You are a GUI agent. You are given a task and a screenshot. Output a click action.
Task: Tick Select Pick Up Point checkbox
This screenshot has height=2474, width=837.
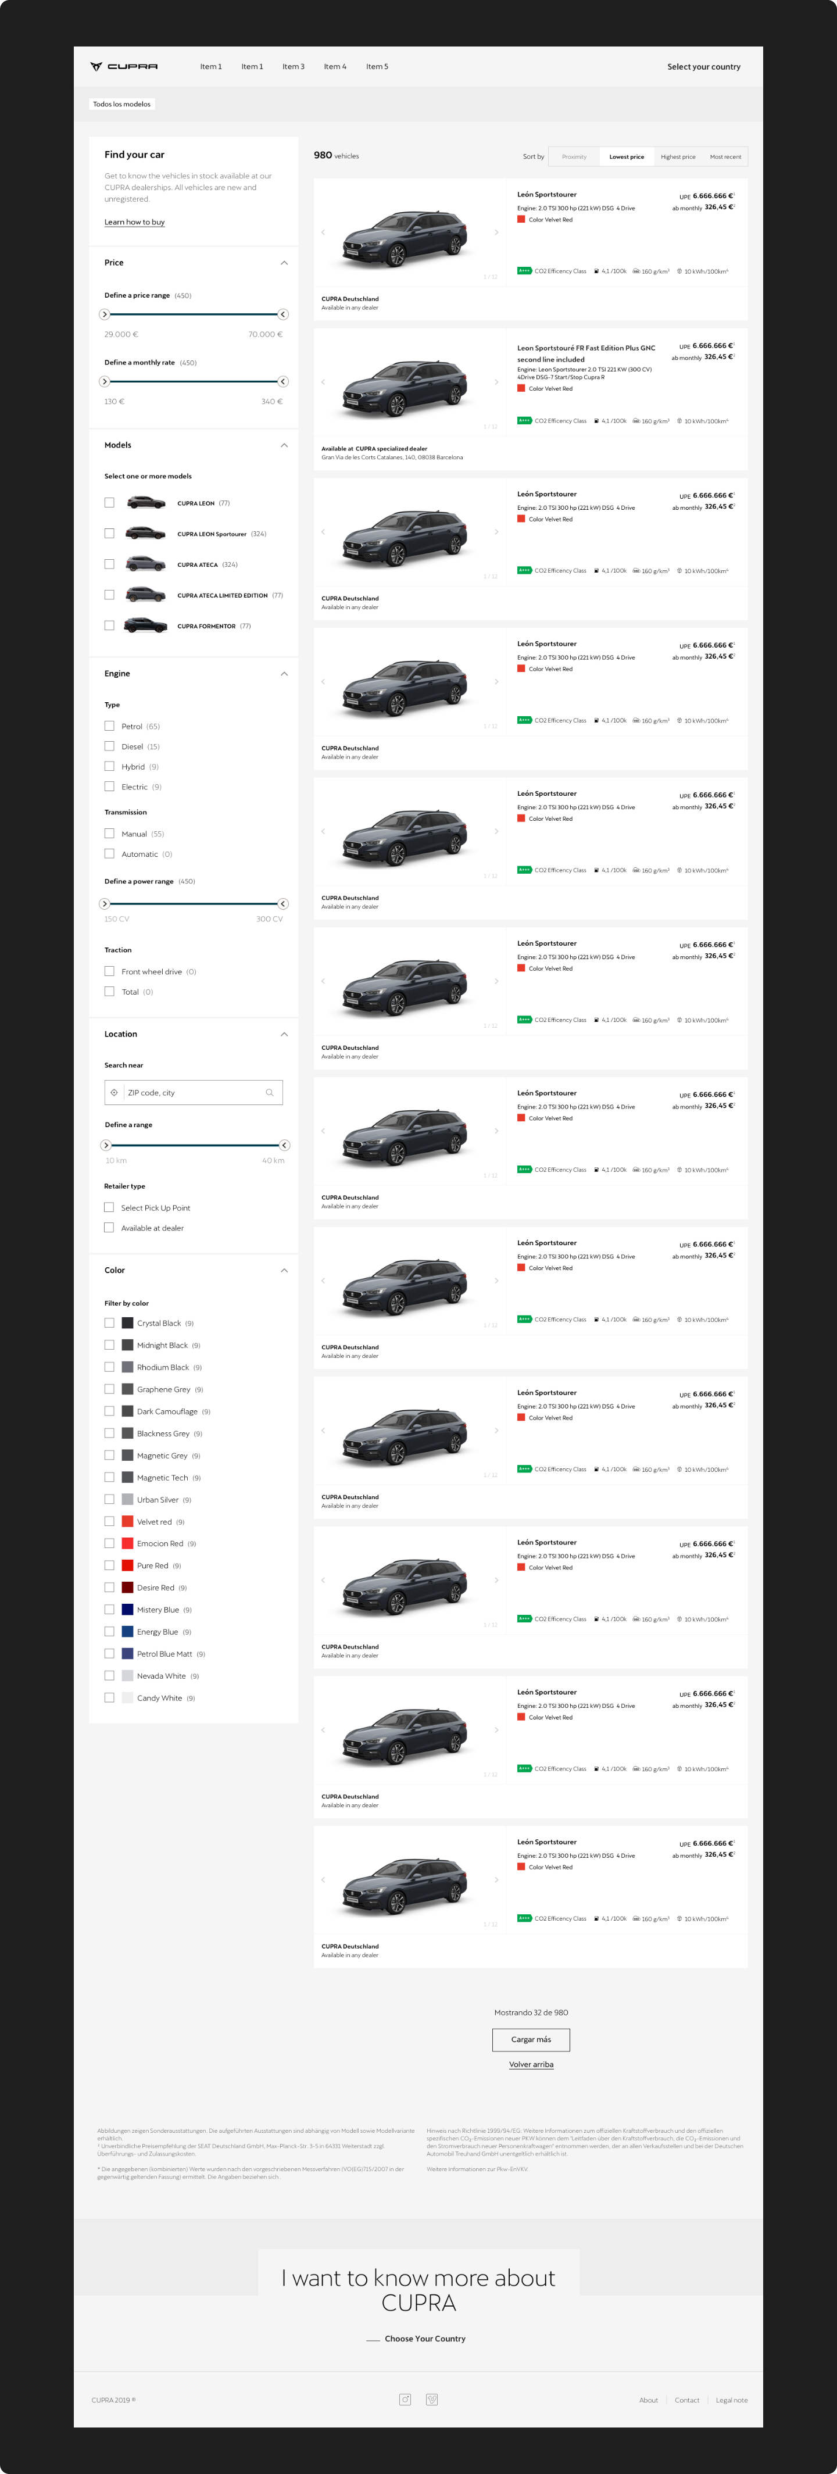pyautogui.click(x=109, y=1207)
